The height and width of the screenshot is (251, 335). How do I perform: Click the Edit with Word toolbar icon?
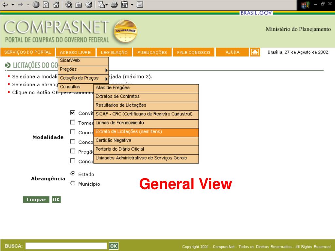coord(124,5)
